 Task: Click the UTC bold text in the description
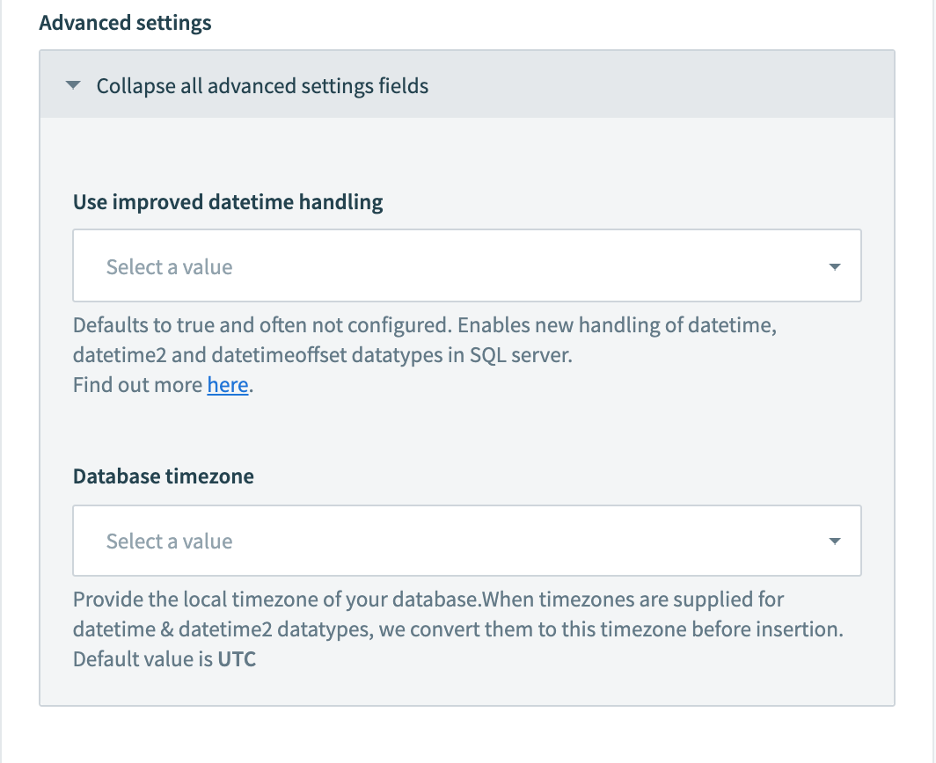237,658
